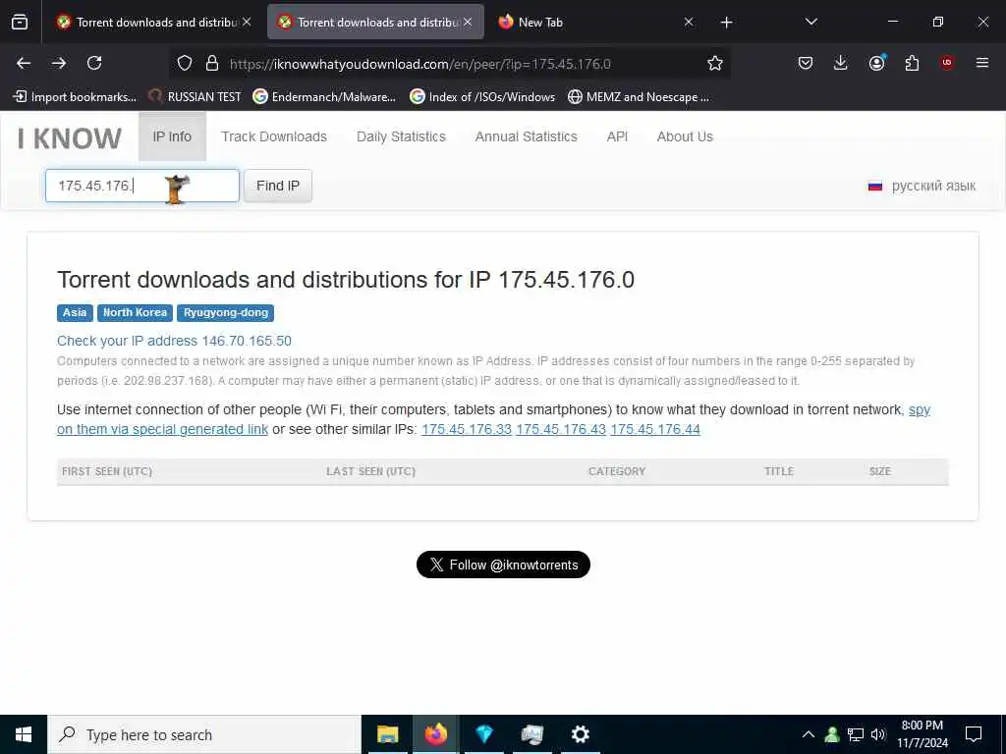Open the Firefox application menu
The image size is (1006, 754).
pyautogui.click(x=982, y=63)
